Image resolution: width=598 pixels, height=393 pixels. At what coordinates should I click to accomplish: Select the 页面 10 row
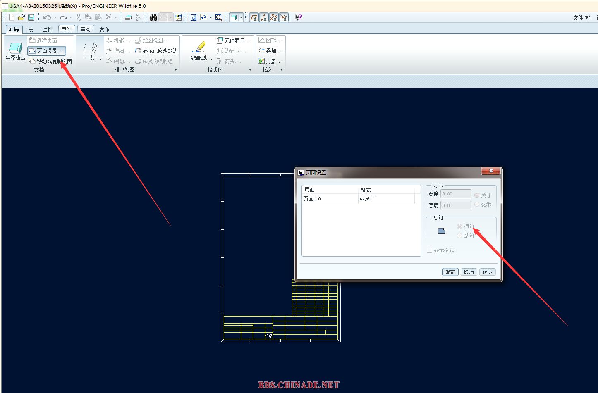tap(358, 199)
